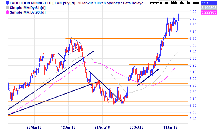Click the 2.40 price axis label
Image resolution: width=217 pixels, height=131 pixels.
point(193,119)
